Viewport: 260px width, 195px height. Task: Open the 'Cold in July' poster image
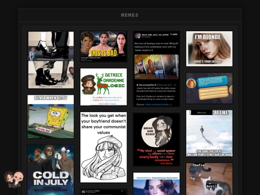click(51, 170)
